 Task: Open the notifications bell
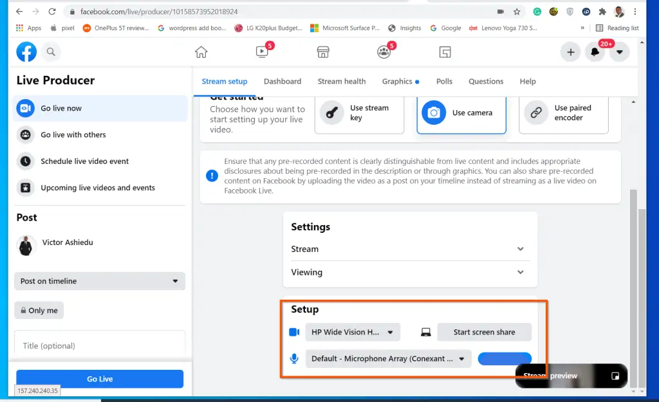tap(595, 52)
